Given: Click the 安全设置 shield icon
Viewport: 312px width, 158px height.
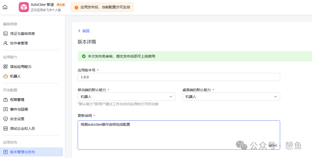Looking at the screenshot, I should (5, 119).
